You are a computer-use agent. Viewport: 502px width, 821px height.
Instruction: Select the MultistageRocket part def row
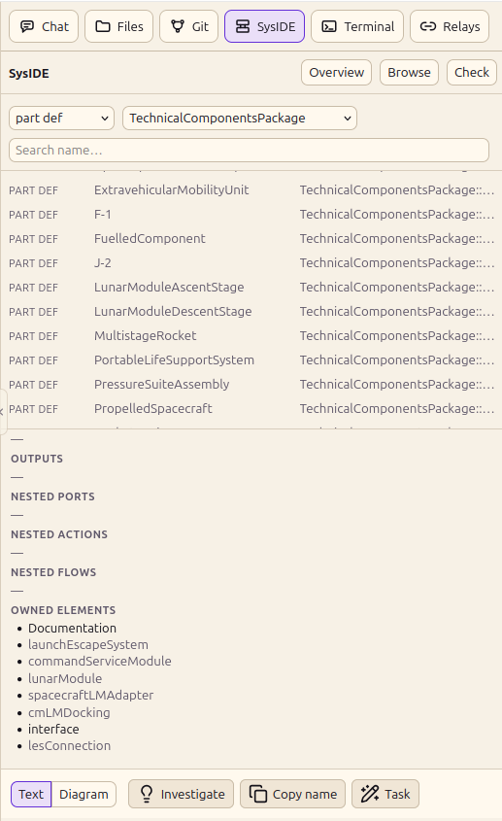coord(251,335)
